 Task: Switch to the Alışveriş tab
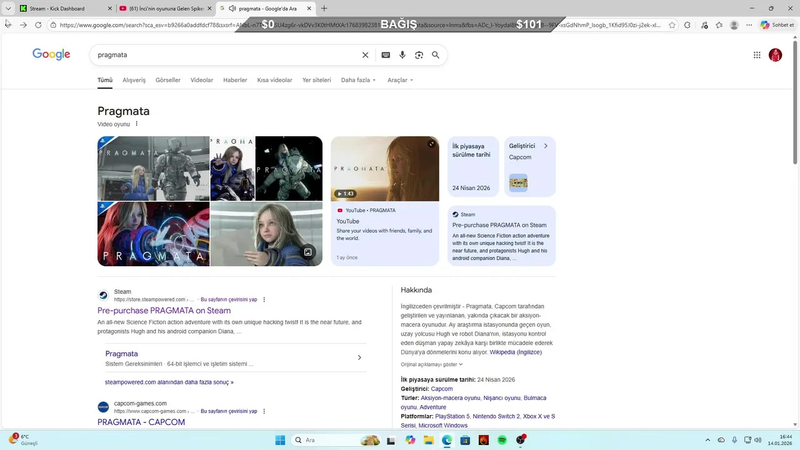click(134, 80)
